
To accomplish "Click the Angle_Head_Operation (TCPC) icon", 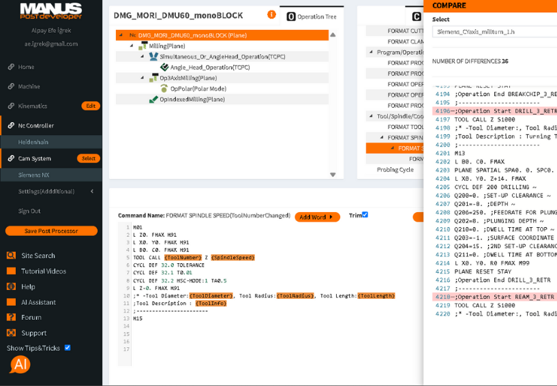I will point(164,68).
